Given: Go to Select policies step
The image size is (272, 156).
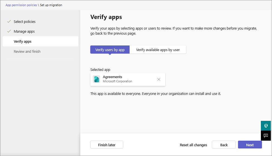Looking at the screenshot, I should click(25, 21).
